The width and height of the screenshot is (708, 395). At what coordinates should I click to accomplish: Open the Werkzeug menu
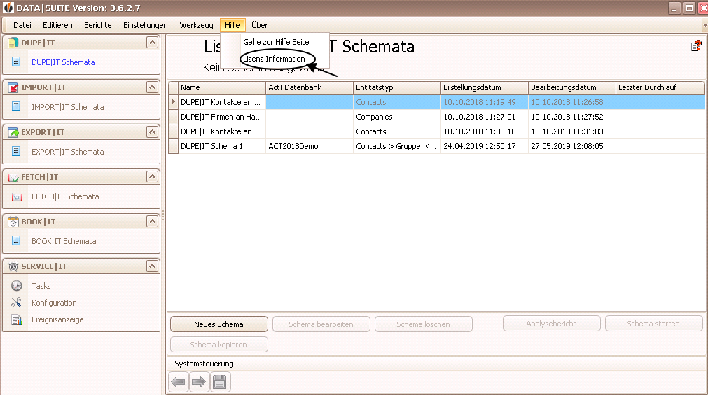point(196,25)
